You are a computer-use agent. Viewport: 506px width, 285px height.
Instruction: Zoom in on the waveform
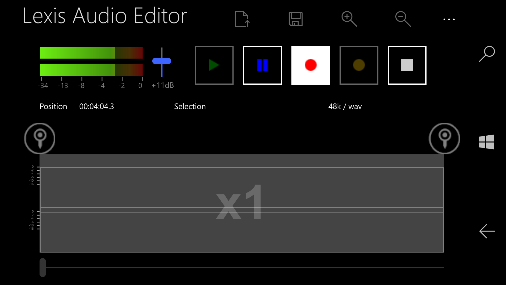click(x=349, y=19)
